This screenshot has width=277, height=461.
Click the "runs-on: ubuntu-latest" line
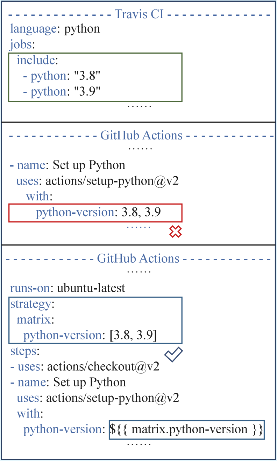(68, 288)
